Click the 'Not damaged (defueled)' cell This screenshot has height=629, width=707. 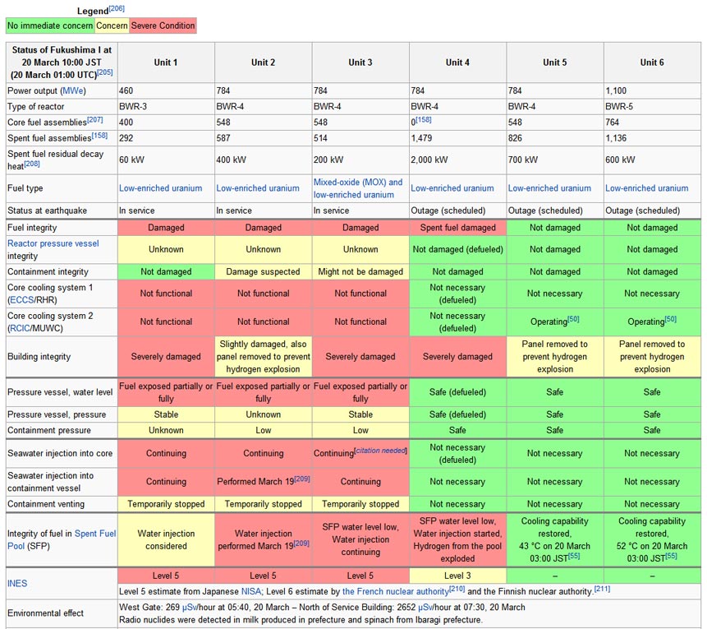click(457, 249)
